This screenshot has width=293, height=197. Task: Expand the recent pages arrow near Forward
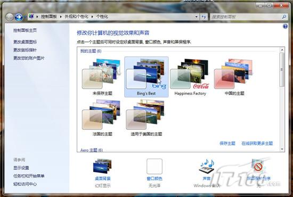[x=25, y=18]
